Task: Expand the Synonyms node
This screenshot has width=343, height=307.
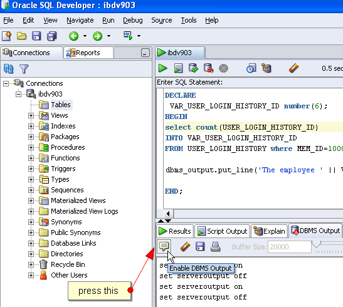Action: [x=31, y=222]
